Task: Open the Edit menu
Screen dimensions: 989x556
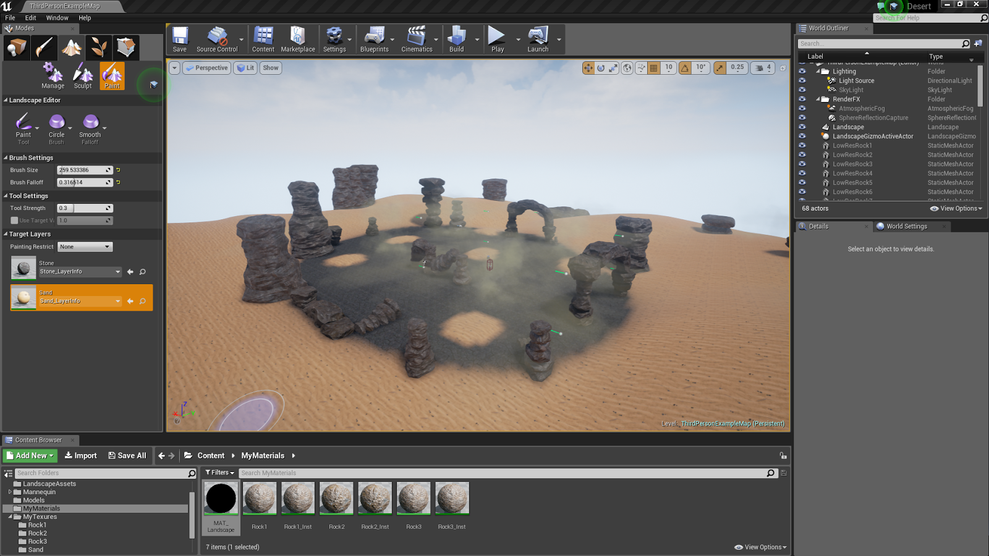Action: tap(30, 18)
